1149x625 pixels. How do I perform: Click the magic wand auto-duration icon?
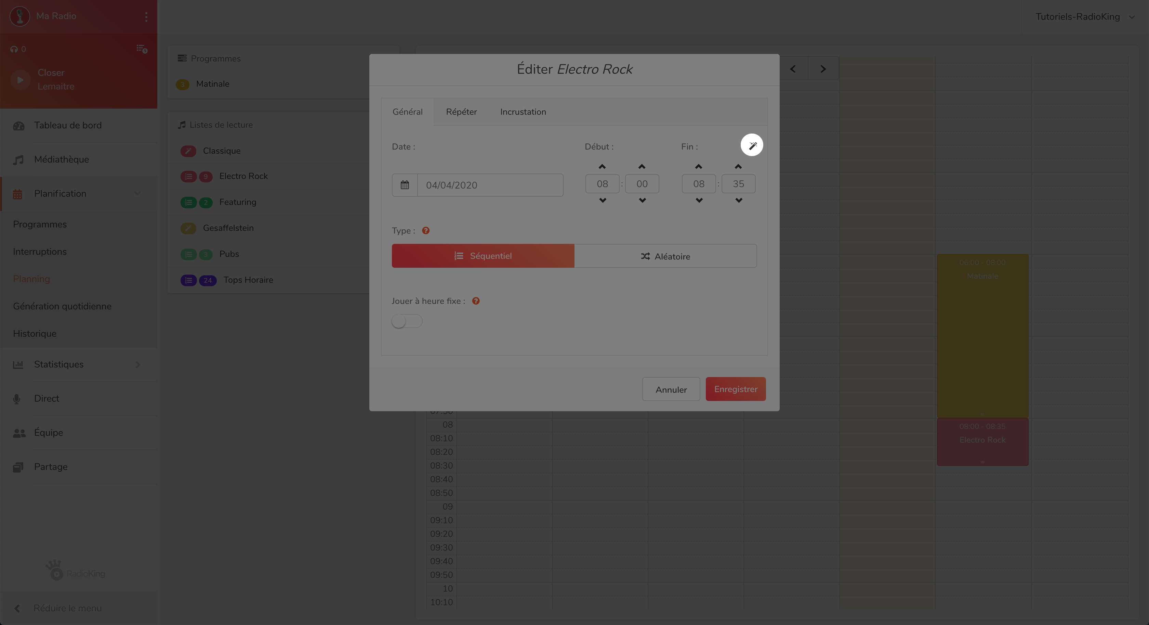click(752, 145)
